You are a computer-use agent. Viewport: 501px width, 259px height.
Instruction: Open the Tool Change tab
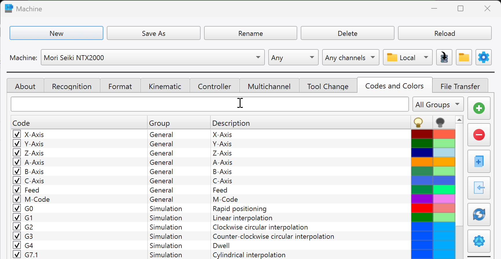pyautogui.click(x=328, y=86)
